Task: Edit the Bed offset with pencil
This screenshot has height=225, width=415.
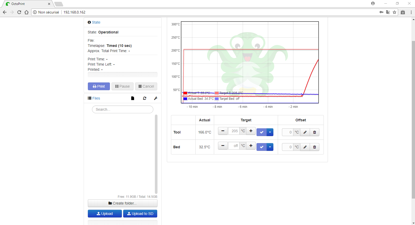Action: tap(305, 147)
